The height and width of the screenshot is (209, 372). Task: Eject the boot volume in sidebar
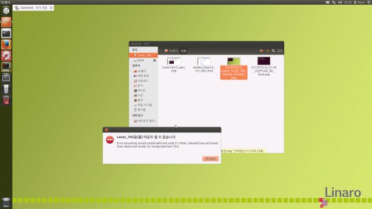(x=155, y=60)
